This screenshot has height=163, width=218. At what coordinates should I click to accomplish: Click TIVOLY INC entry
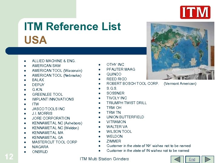tap(117, 98)
